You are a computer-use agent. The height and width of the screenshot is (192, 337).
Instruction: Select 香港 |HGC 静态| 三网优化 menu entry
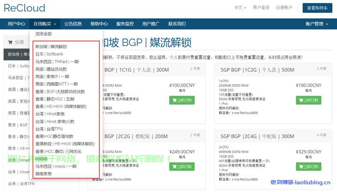tap(59, 152)
